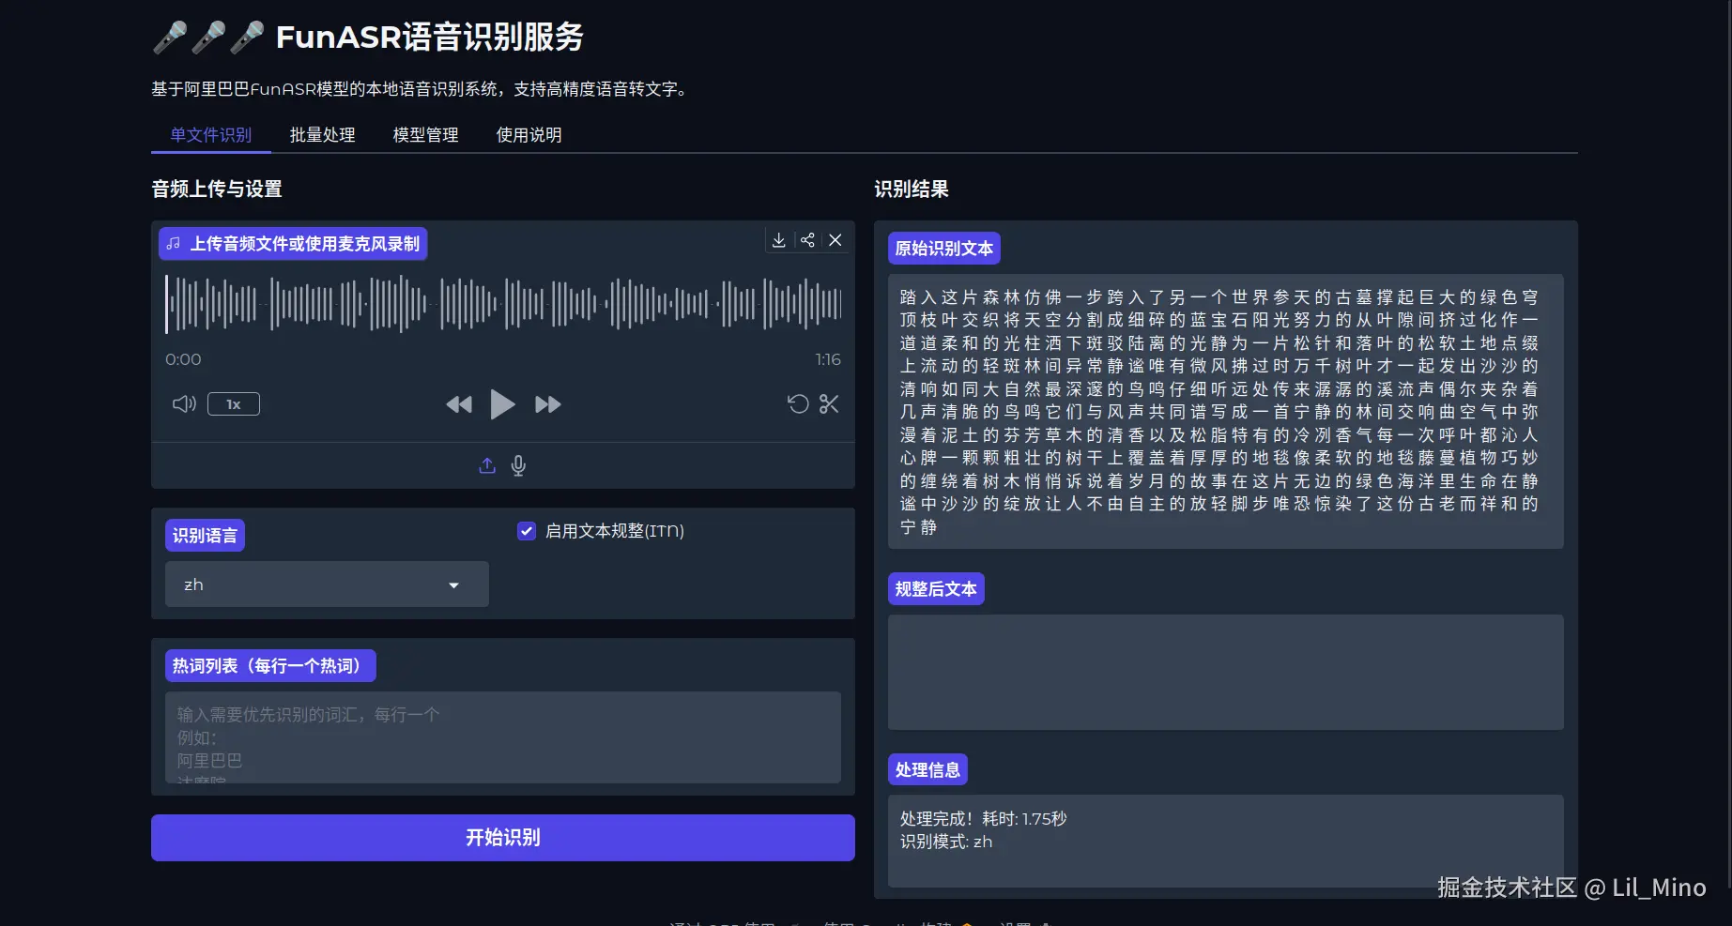Remove the uploaded audio clip
The image size is (1732, 926).
point(835,240)
